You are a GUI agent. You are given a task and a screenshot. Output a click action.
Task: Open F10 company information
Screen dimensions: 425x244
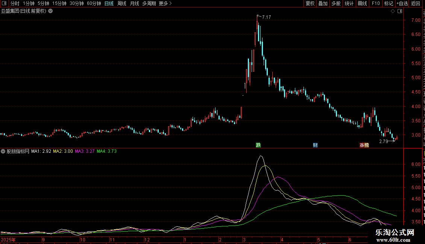click(376, 3)
